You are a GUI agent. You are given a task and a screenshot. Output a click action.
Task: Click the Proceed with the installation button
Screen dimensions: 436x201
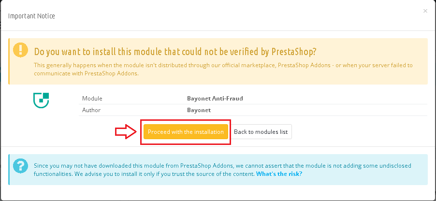point(186,132)
